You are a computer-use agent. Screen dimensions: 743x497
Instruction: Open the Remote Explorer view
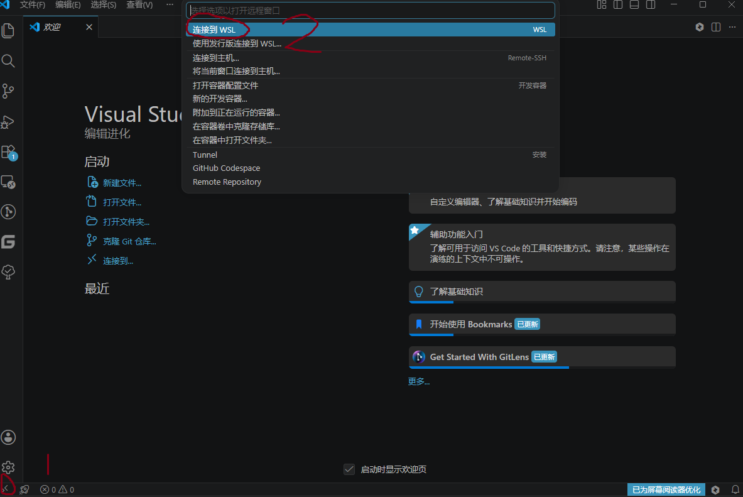[x=9, y=182]
